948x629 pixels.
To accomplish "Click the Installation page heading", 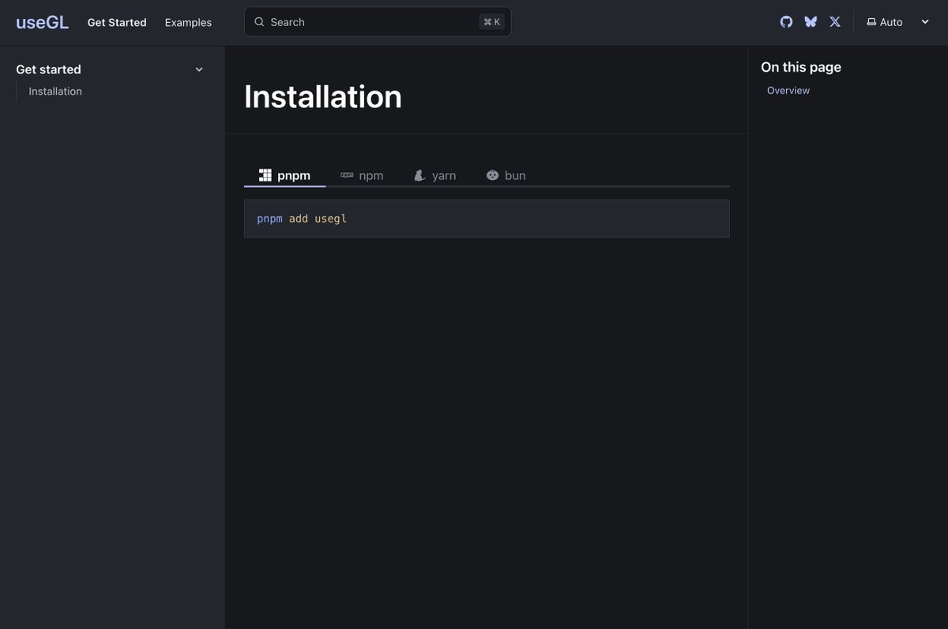I will click(323, 96).
